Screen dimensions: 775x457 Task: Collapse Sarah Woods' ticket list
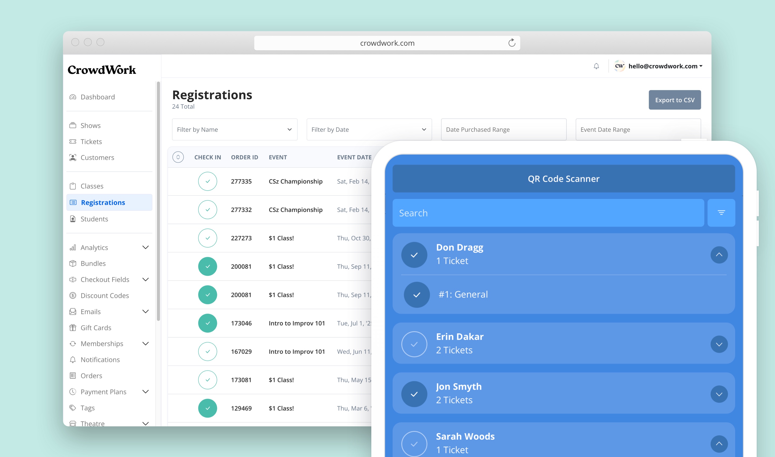tap(719, 444)
